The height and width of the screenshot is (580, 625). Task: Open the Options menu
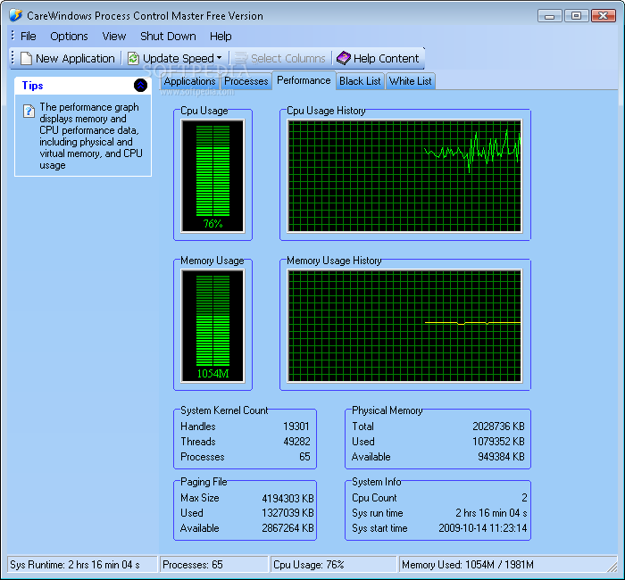pyautogui.click(x=69, y=37)
